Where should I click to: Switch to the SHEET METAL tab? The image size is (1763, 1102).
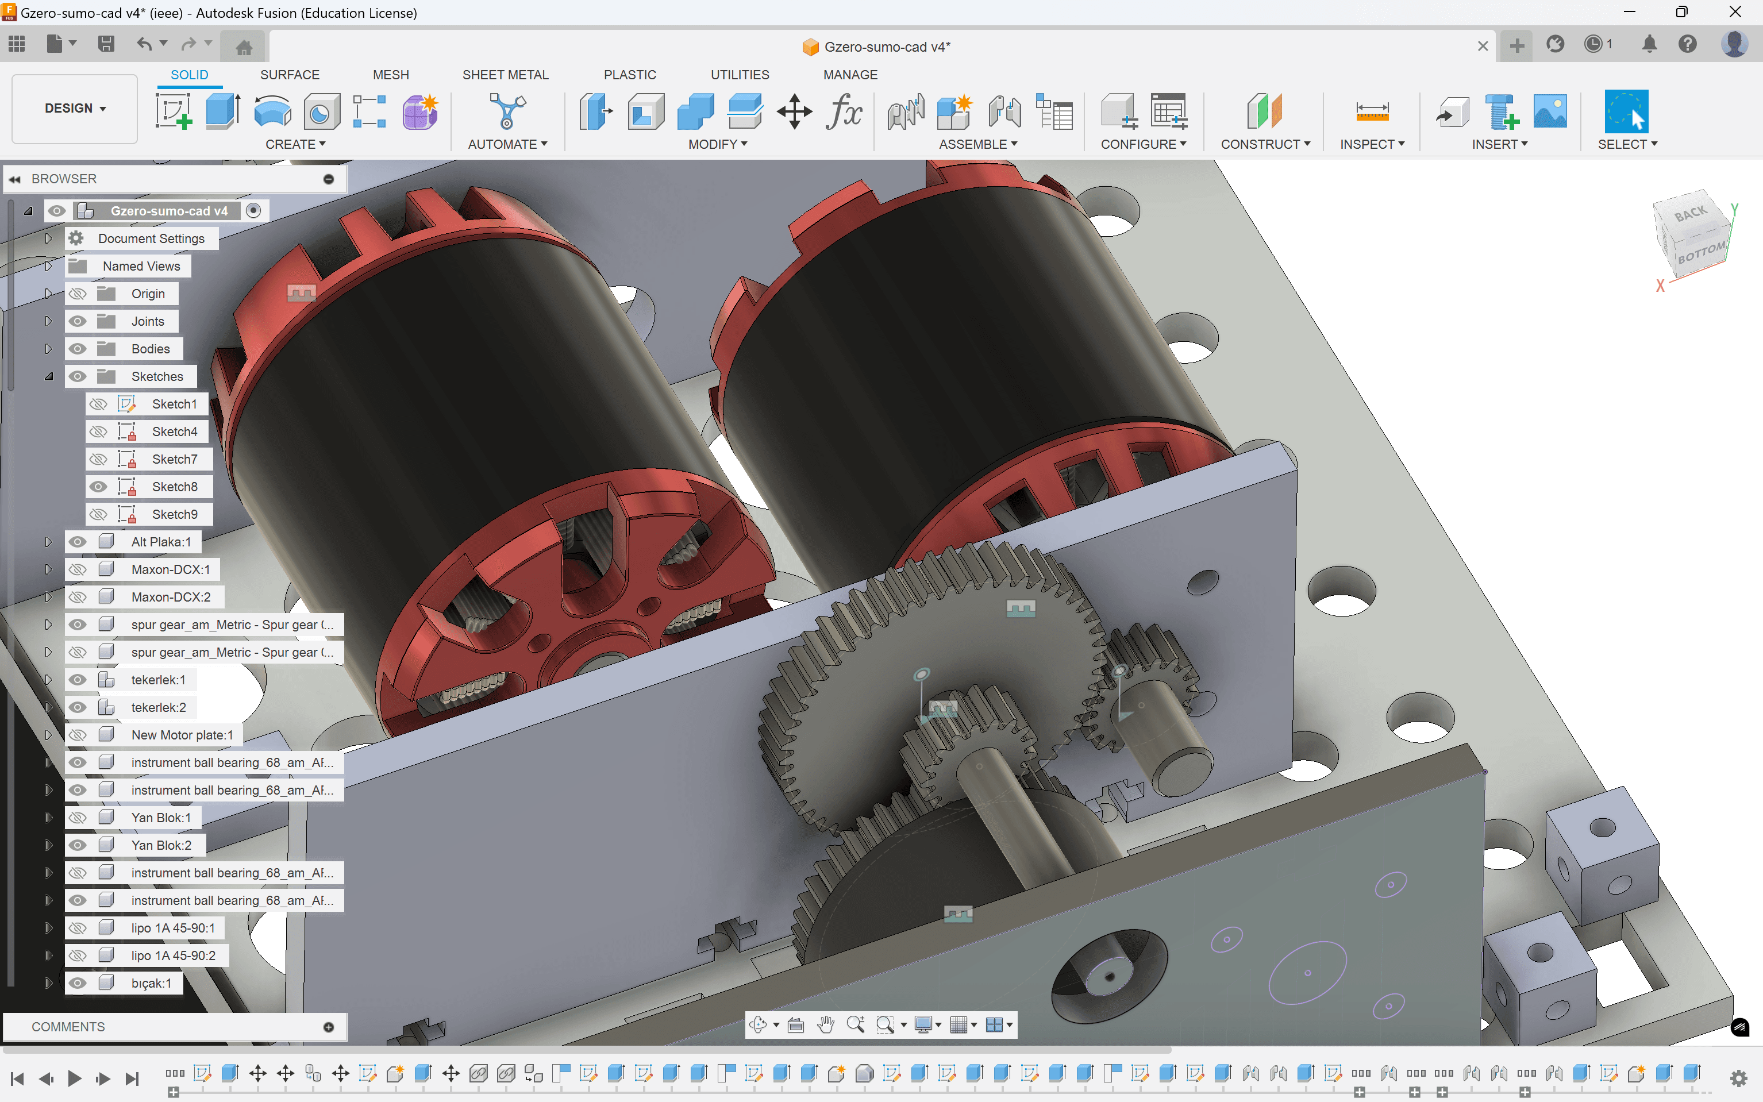pos(505,74)
